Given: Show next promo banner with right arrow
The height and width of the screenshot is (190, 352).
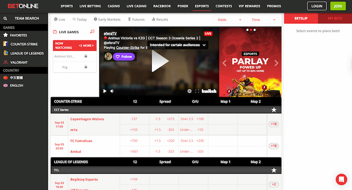Looking at the screenshot, I should (x=276, y=63).
